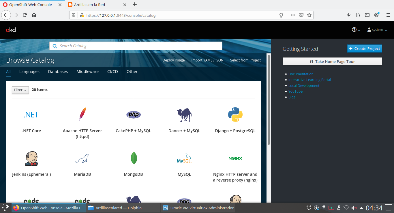Switch to the Other tab
The height and width of the screenshot is (213, 394).
pos(132,72)
